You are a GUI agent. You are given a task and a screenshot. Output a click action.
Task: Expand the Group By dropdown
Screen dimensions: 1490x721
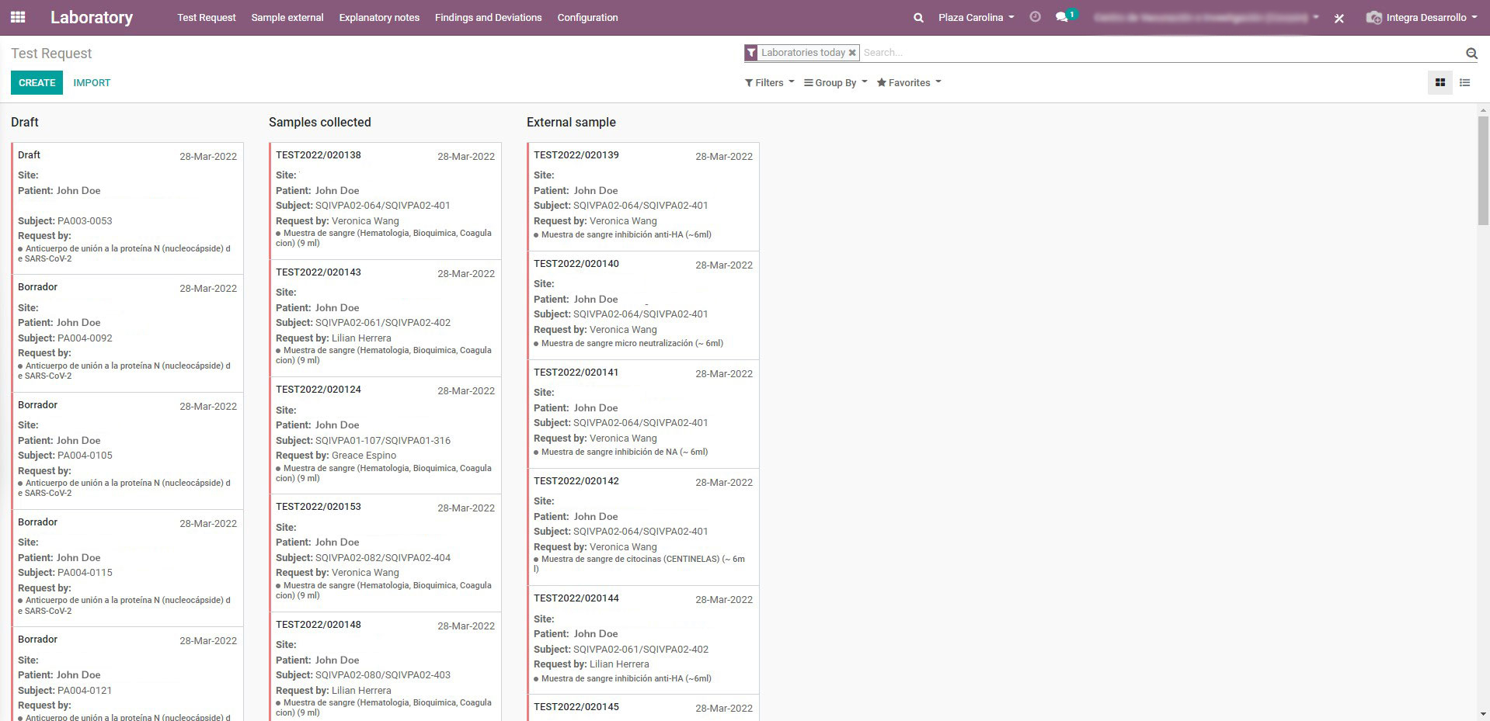tap(835, 82)
